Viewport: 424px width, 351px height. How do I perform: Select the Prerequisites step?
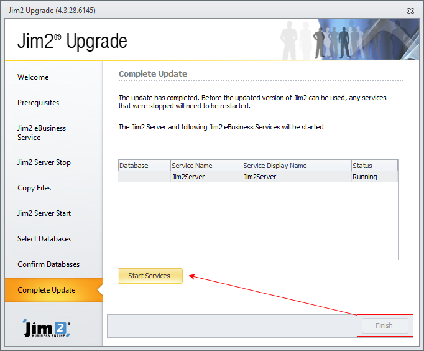pyautogui.click(x=38, y=103)
